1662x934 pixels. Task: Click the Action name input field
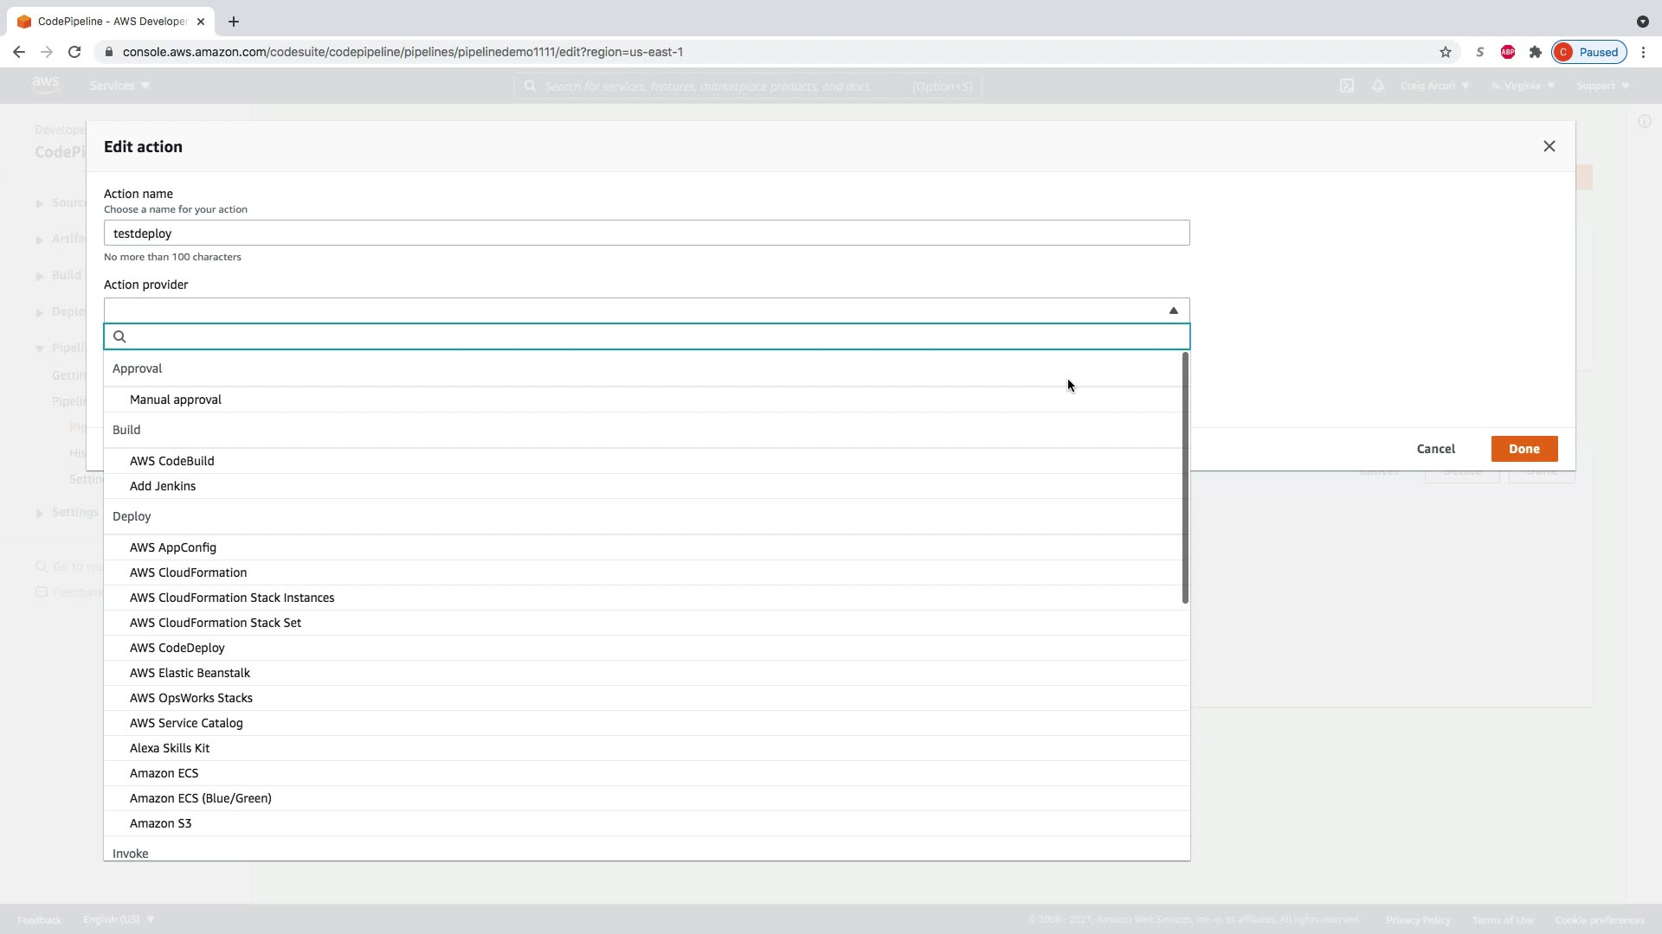pyautogui.click(x=646, y=233)
